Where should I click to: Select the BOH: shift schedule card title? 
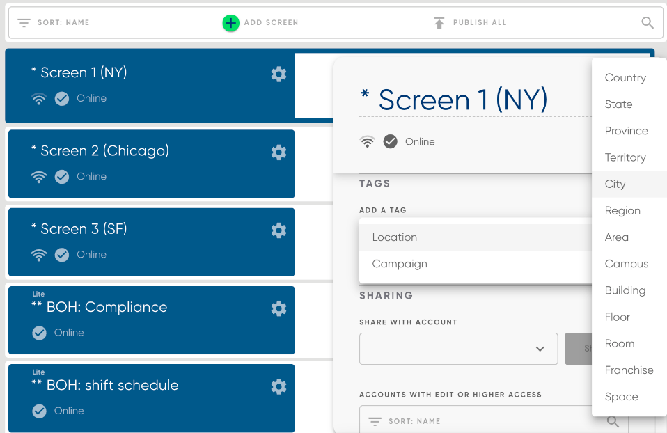point(105,386)
